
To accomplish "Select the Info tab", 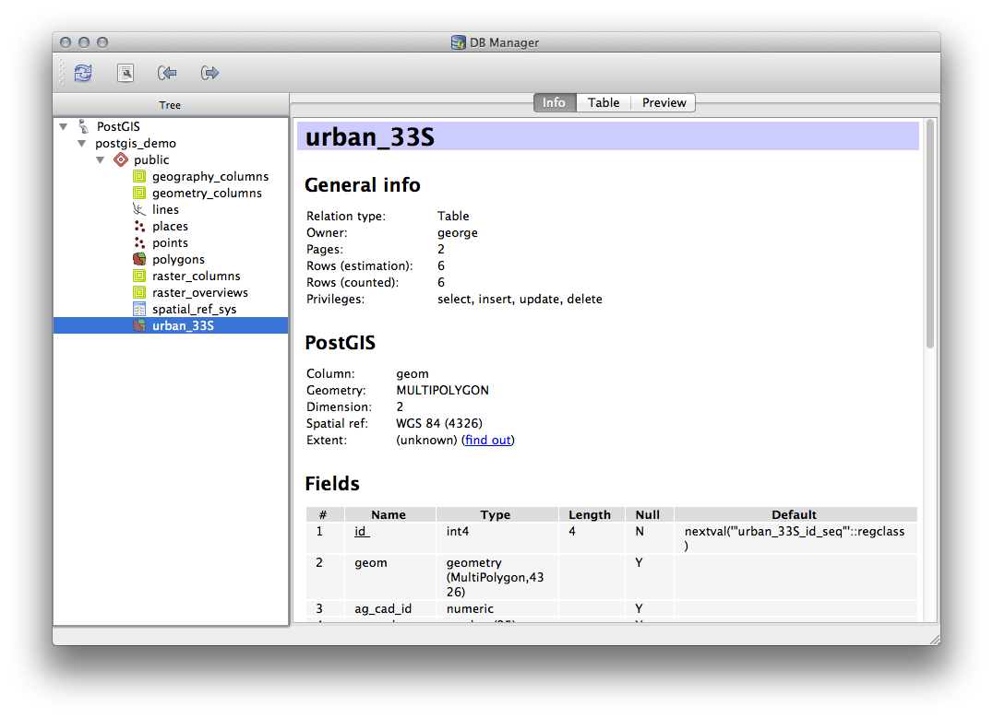I will (x=554, y=102).
